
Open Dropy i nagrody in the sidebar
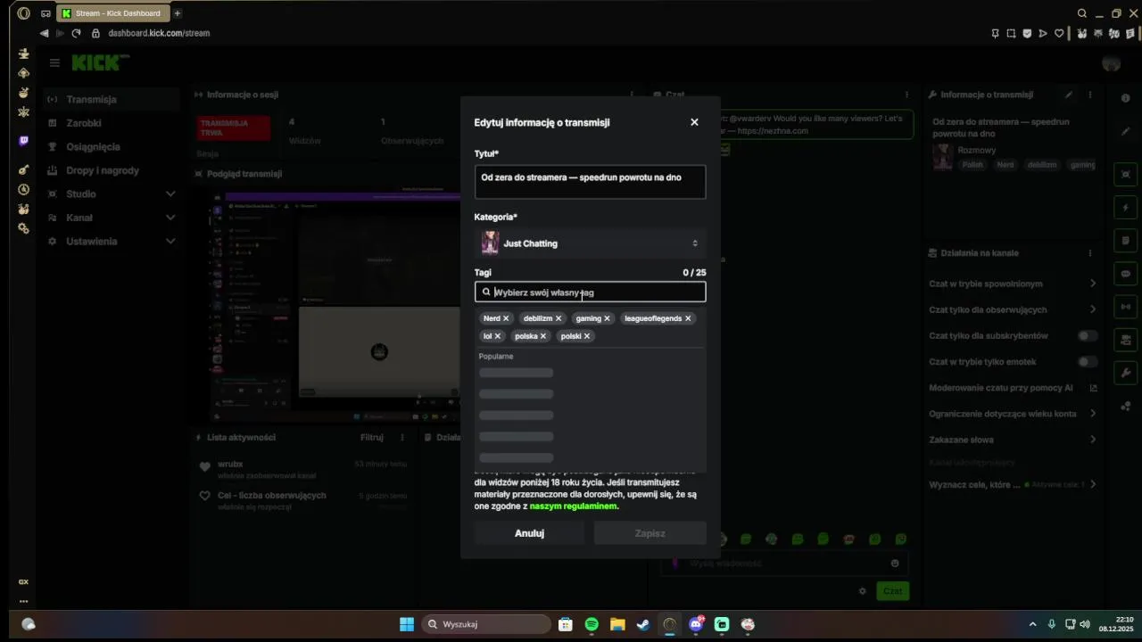(103, 170)
